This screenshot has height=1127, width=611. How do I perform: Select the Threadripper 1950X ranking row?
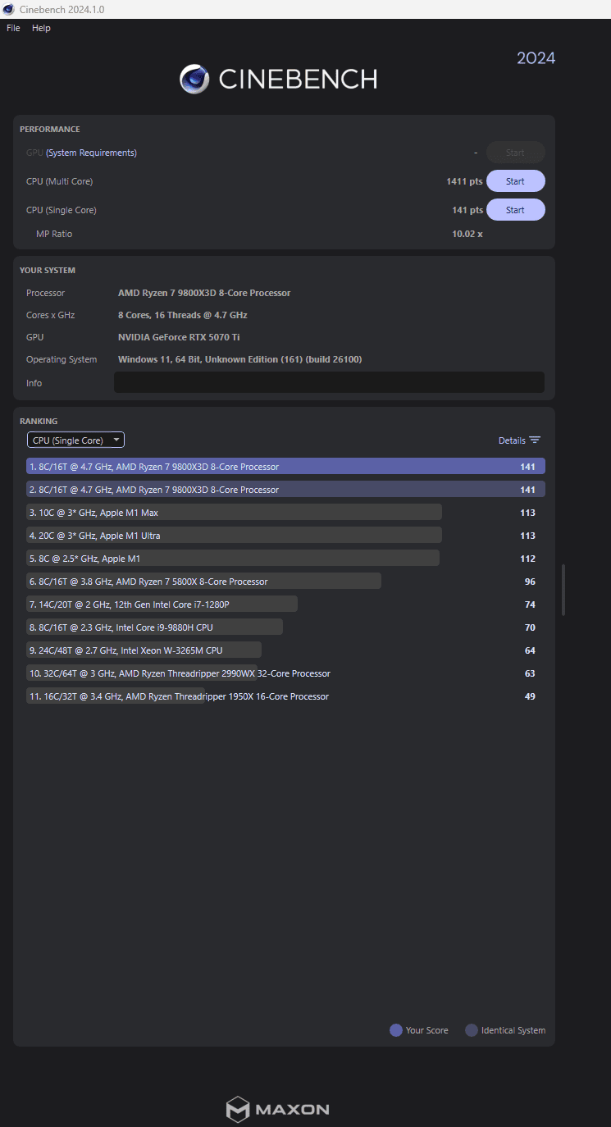(285, 696)
